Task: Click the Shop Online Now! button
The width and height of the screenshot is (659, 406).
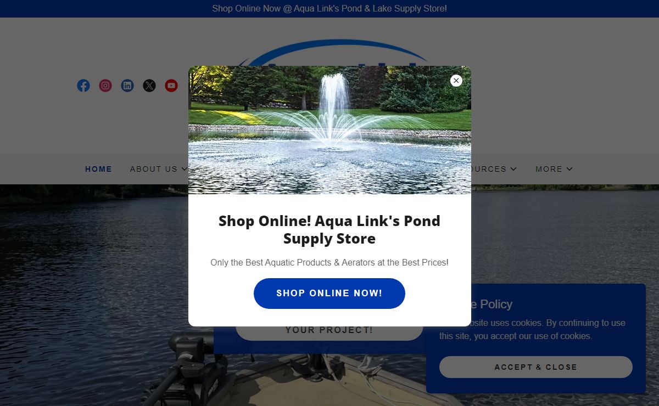Action: 329,294
